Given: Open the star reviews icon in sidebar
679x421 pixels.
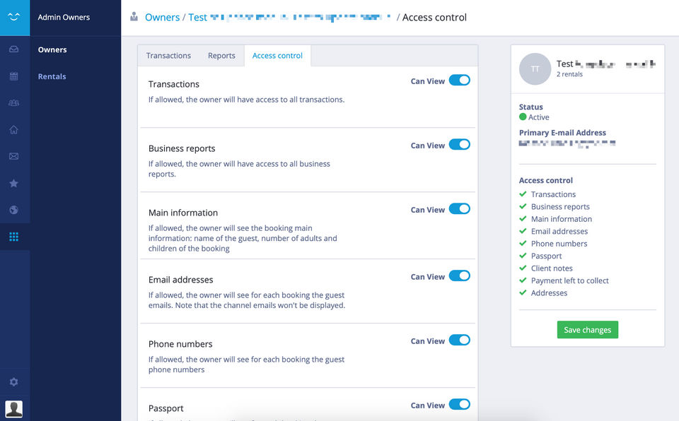Looking at the screenshot, I should [x=14, y=184].
